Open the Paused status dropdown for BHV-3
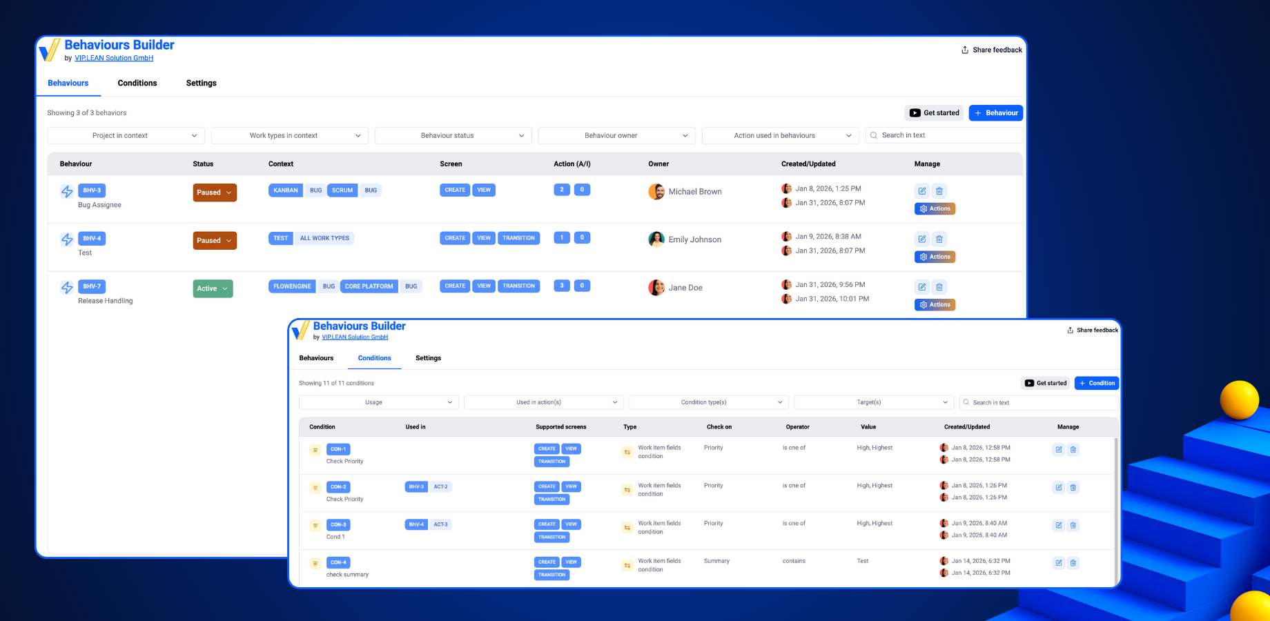This screenshot has height=621, width=1270. pyautogui.click(x=215, y=193)
